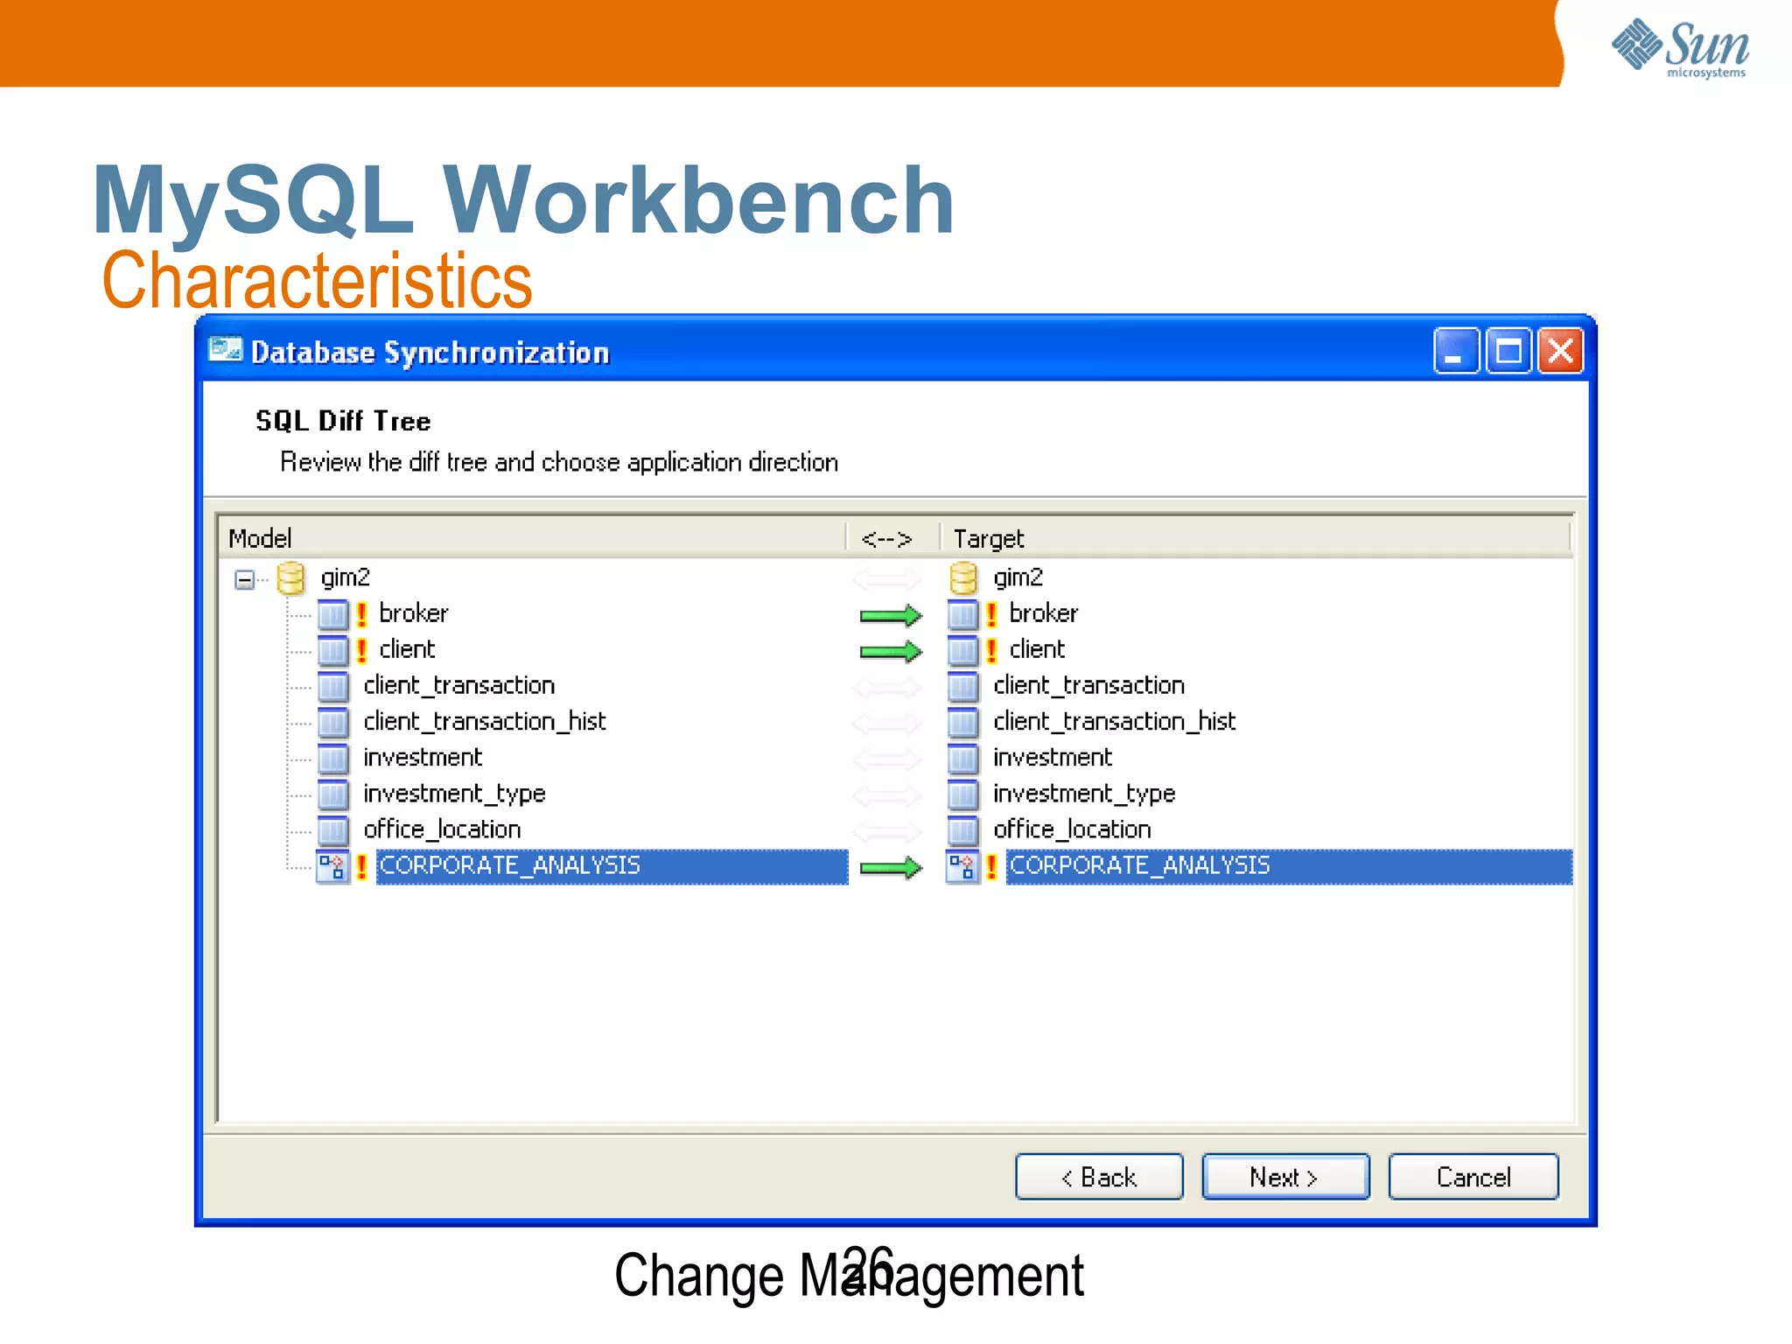Toggle the faded direction arrow for gim2
Image resolution: width=1792 pixels, height=1344 pixels.
coord(887,579)
